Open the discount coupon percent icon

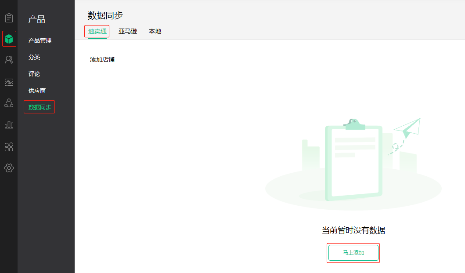[9, 82]
